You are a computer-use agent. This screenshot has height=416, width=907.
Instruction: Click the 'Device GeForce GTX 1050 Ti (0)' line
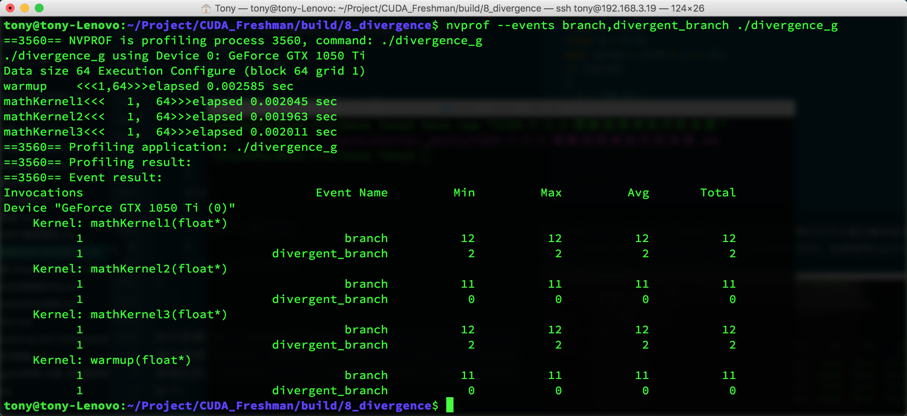click(x=119, y=208)
